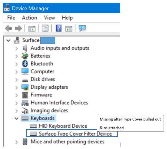Click the Back arrow toolbar icon
The height and width of the screenshot is (149, 167).
[x=9, y=28]
